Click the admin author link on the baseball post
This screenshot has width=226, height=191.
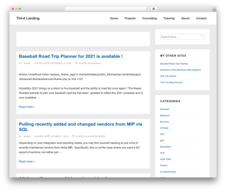tap(27, 63)
